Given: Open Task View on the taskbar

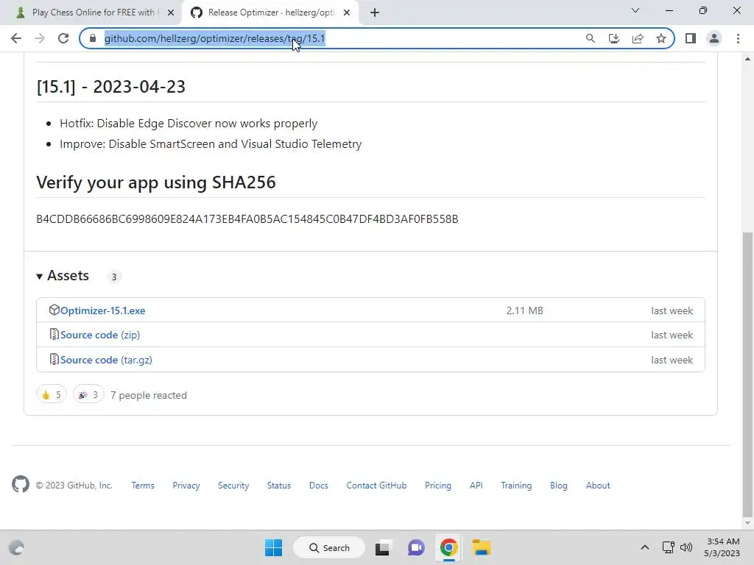Looking at the screenshot, I should click(382, 547).
